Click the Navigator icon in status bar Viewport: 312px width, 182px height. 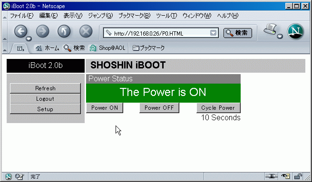tap(8, 176)
